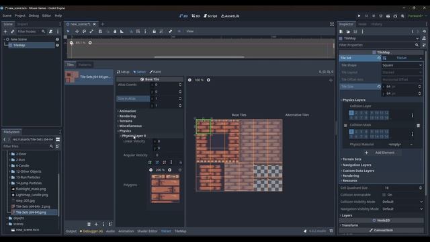Screen dimensions: 430x242
Task: Zoom out the tile atlas view
Action: click(189, 80)
